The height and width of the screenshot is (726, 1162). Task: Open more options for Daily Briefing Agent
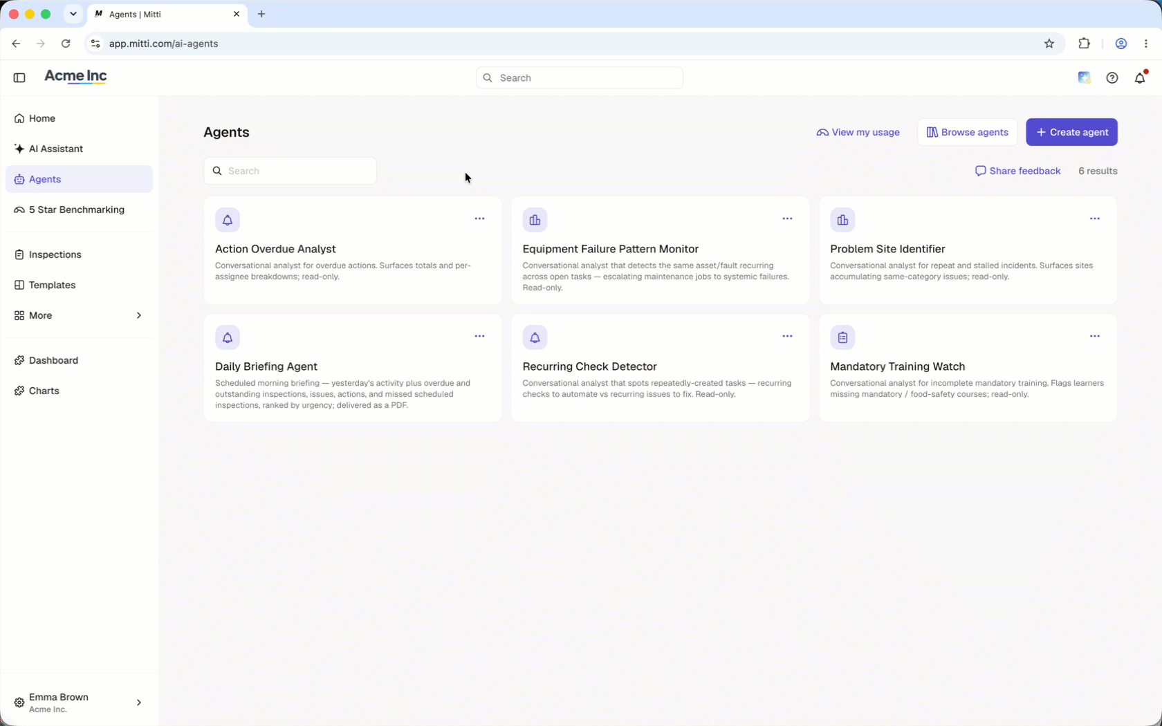479,336
